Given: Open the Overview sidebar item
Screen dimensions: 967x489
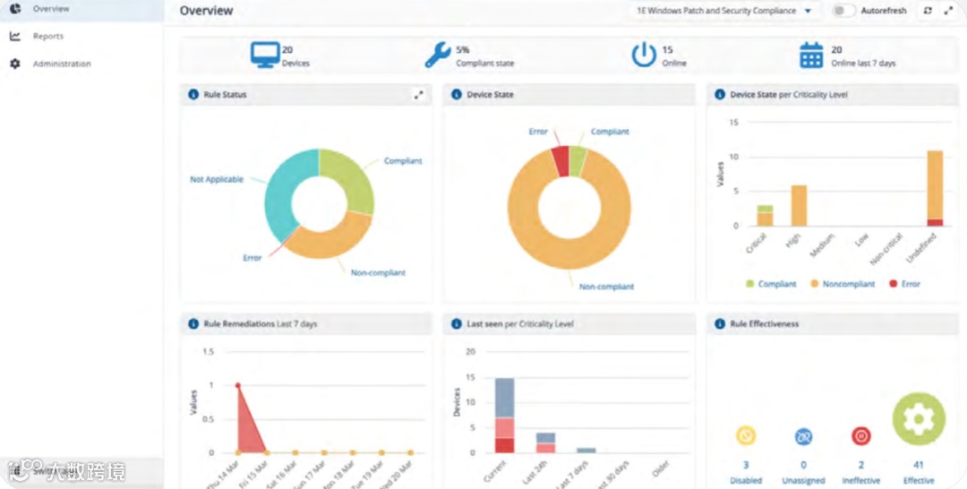Looking at the screenshot, I should coord(81,9).
